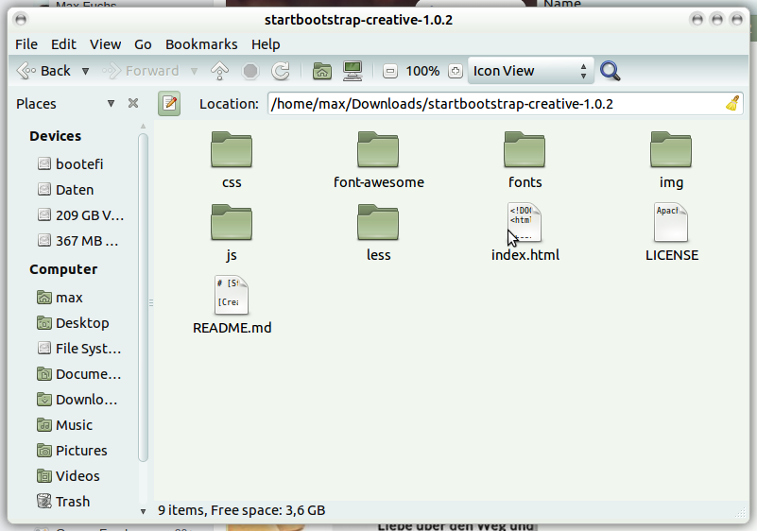The width and height of the screenshot is (757, 531).
Task: Open the Go menu
Action: click(x=143, y=44)
